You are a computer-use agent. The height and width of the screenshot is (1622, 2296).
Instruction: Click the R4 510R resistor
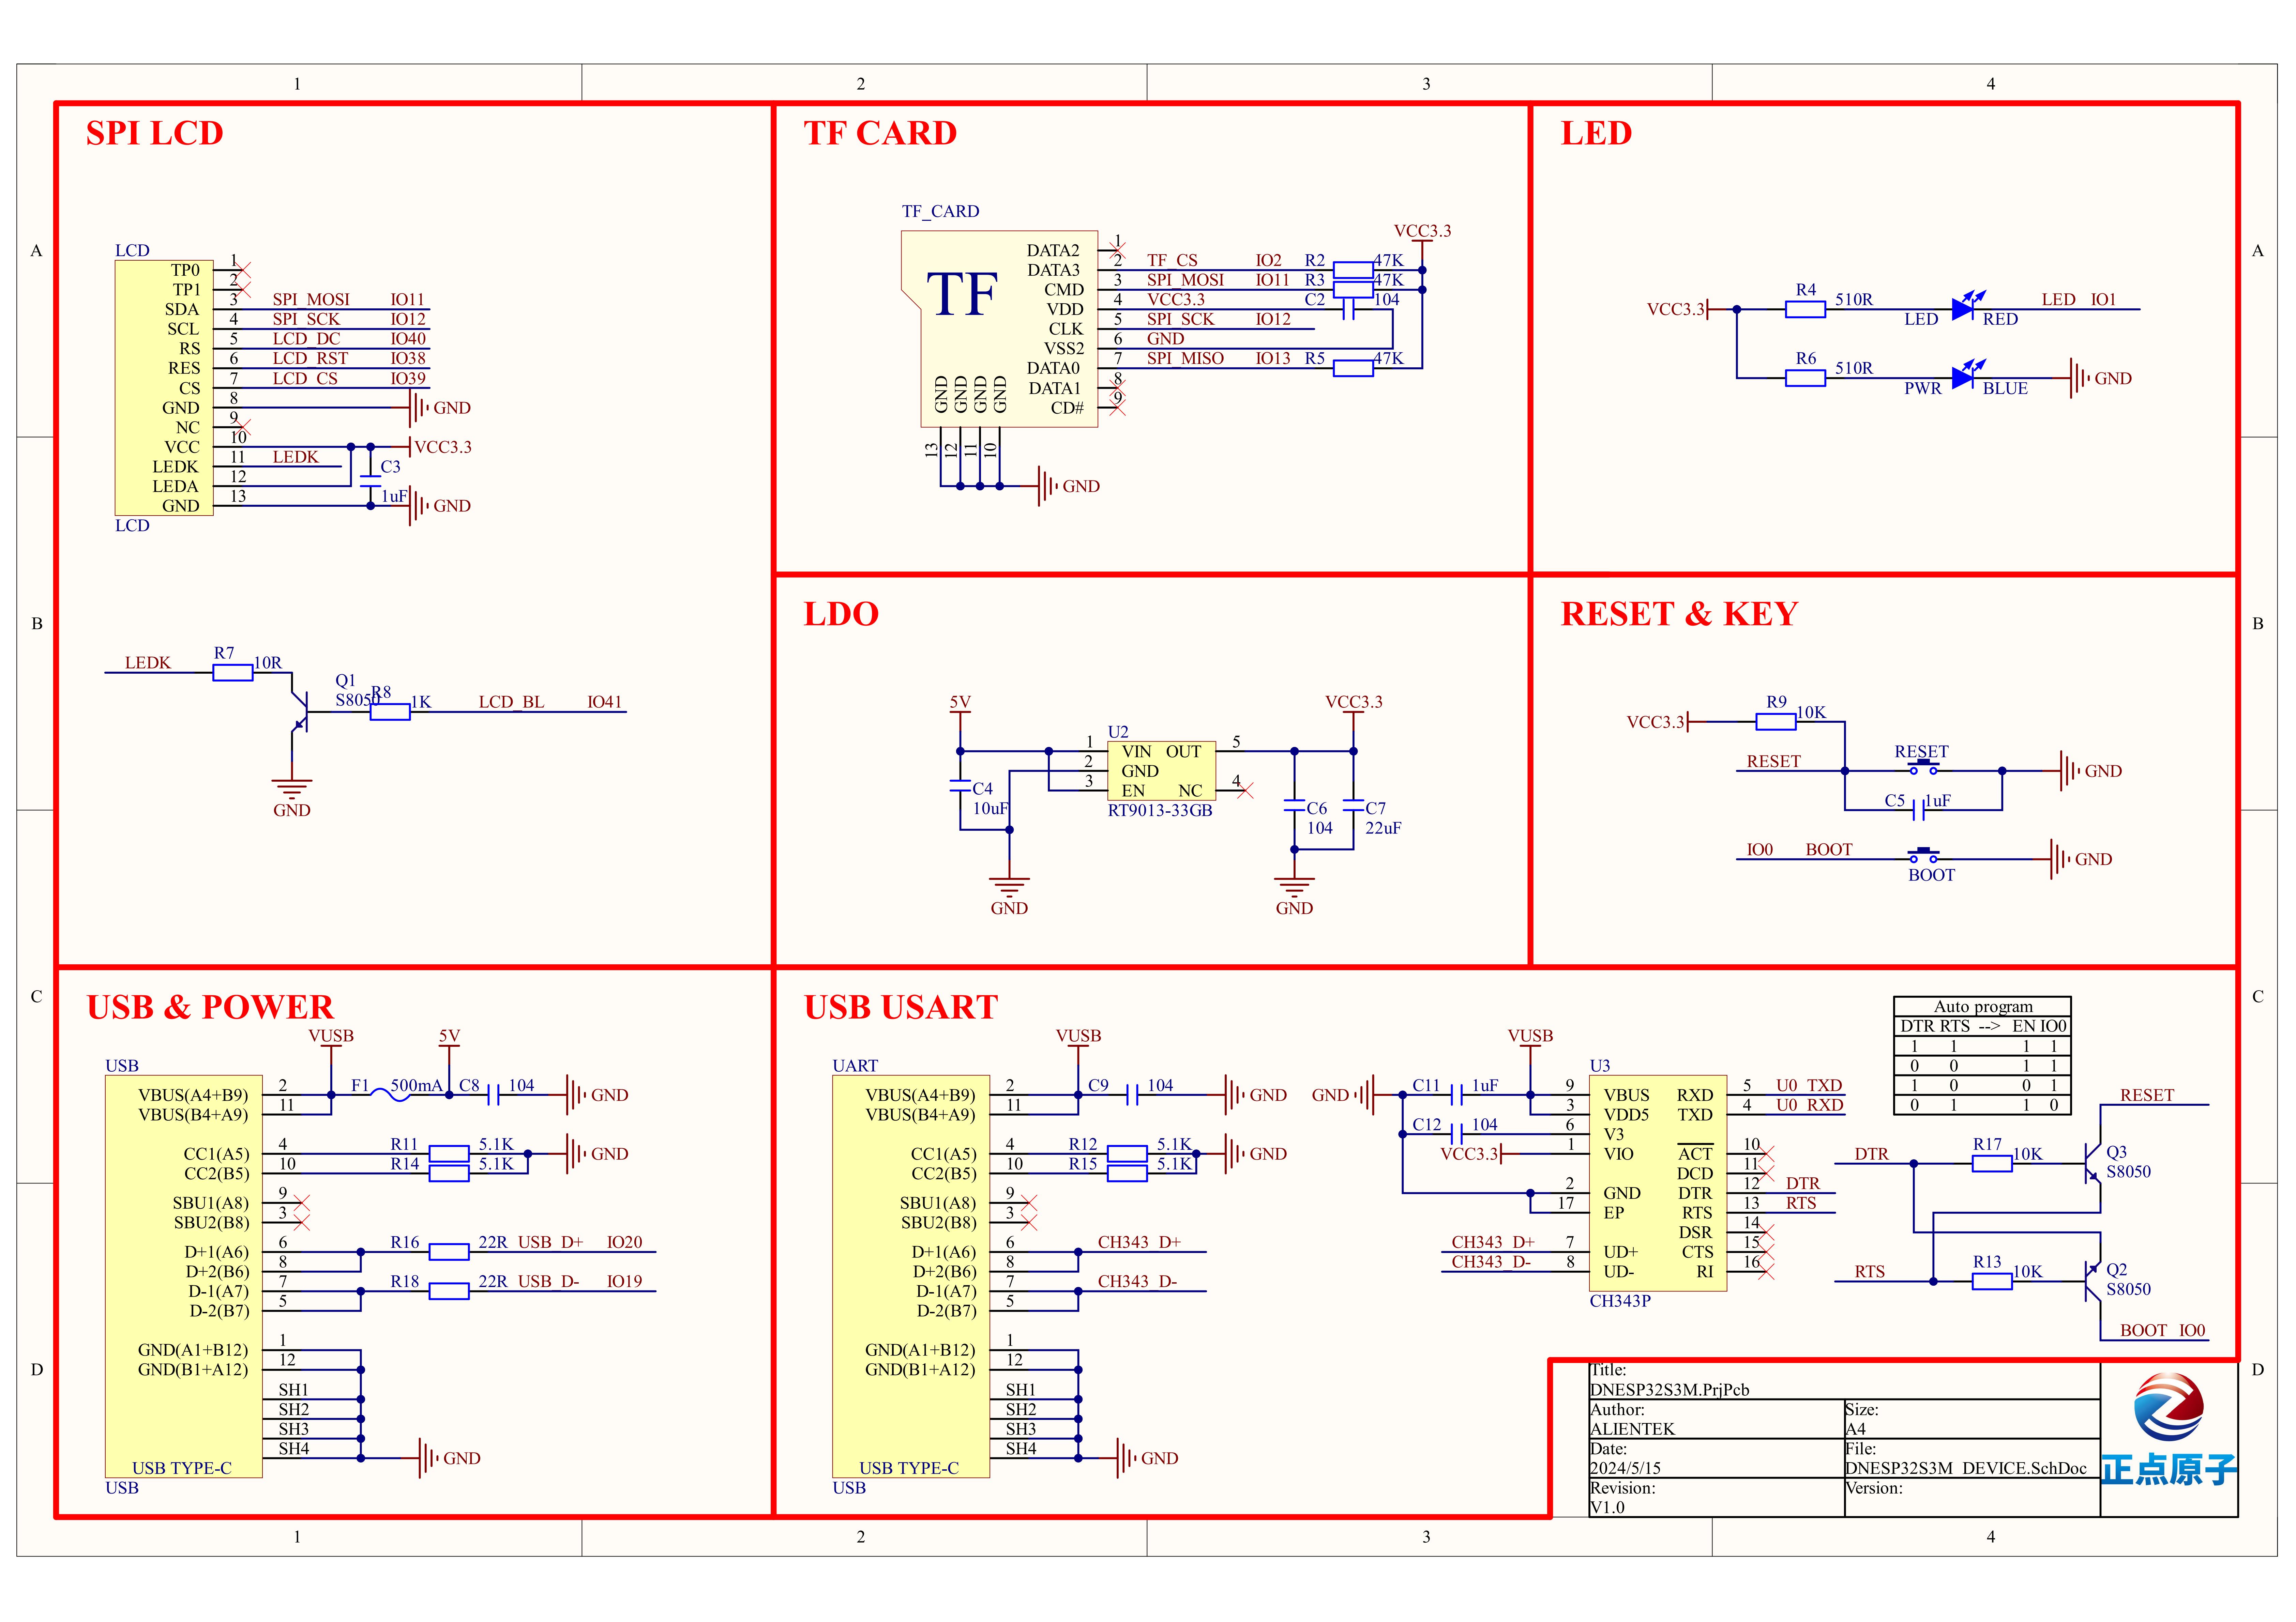click(x=1805, y=309)
